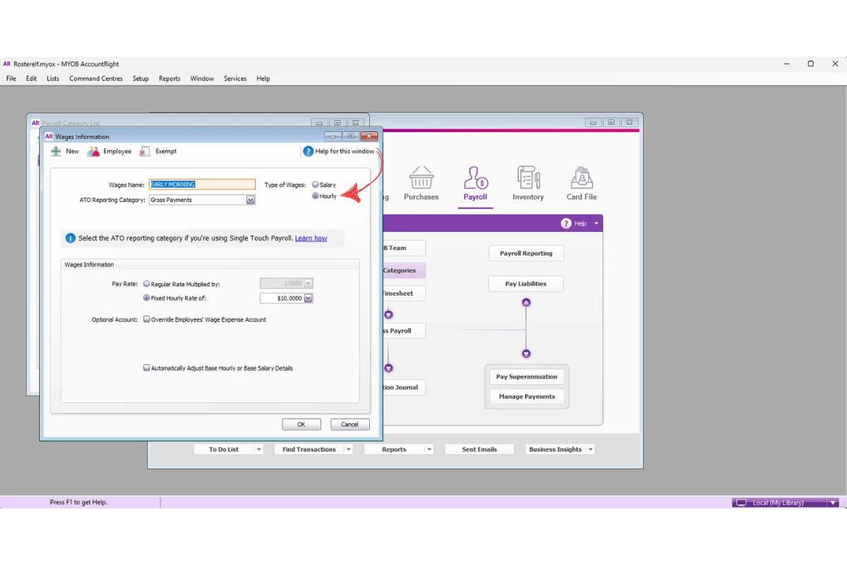Click the Help question icon in purple bar
This screenshot has height=565, width=847.
tap(566, 223)
